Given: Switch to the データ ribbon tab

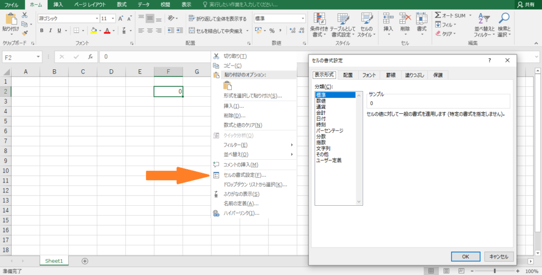Looking at the screenshot, I should pyautogui.click(x=144, y=5).
